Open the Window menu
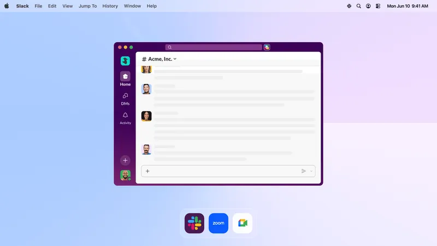The image size is (437, 246). (x=132, y=6)
